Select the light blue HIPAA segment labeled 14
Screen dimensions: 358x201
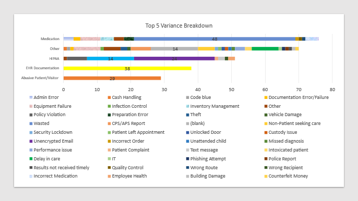click(111, 58)
